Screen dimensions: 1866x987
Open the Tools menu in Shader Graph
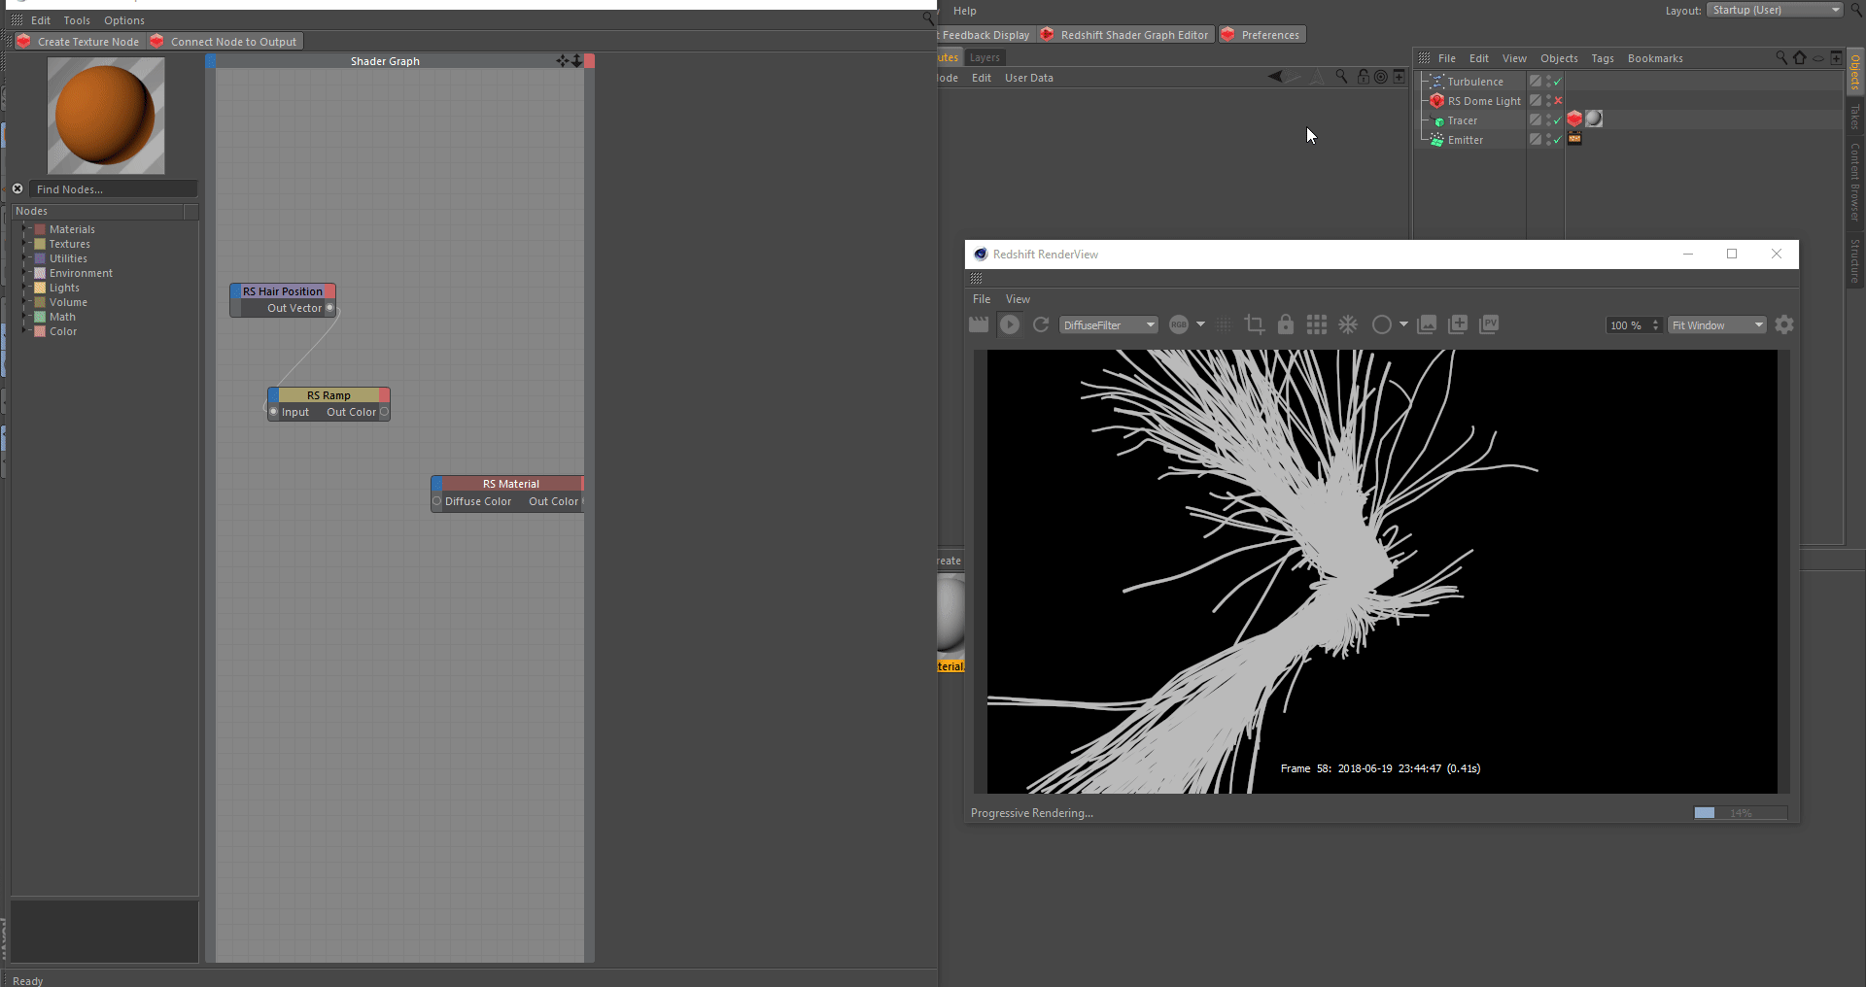77,20
